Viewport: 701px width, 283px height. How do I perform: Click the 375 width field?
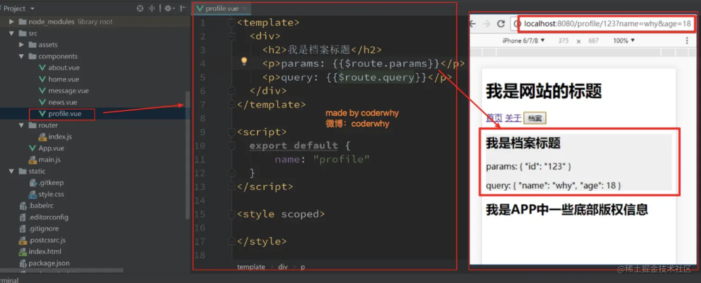pos(563,41)
